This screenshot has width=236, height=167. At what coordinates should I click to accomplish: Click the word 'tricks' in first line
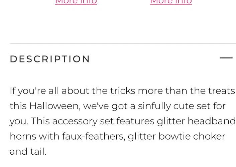pyautogui.click(x=123, y=91)
